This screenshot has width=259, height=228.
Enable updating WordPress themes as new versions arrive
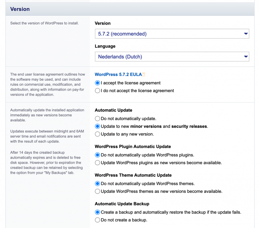[x=97, y=191]
